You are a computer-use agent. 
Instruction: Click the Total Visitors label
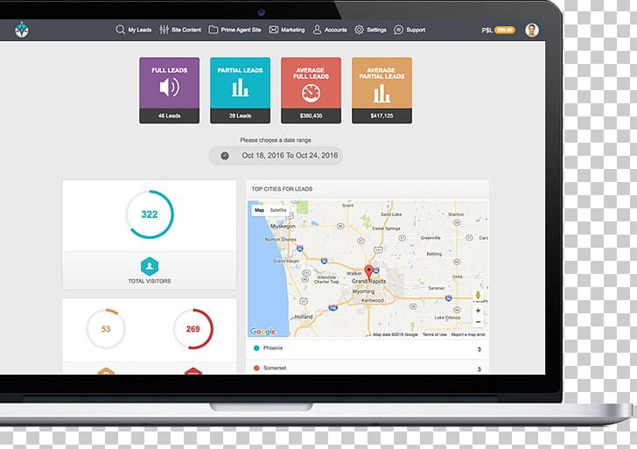[x=150, y=281]
